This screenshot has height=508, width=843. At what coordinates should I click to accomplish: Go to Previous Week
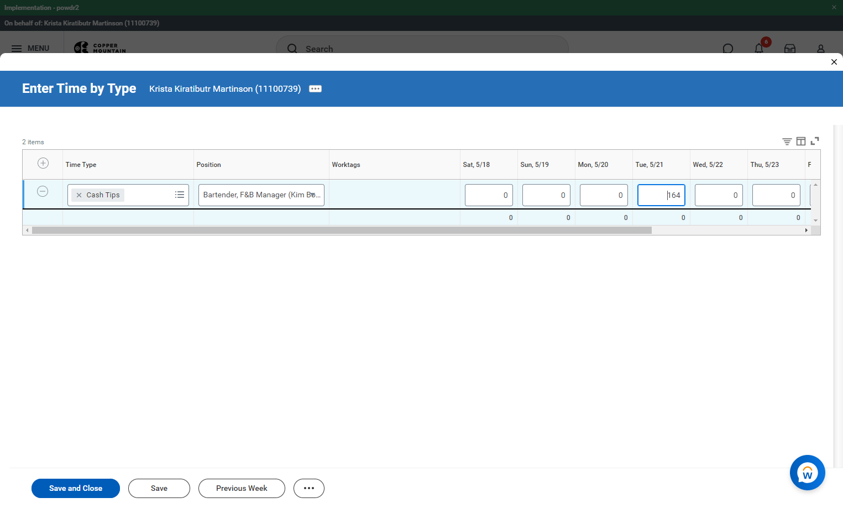242,488
